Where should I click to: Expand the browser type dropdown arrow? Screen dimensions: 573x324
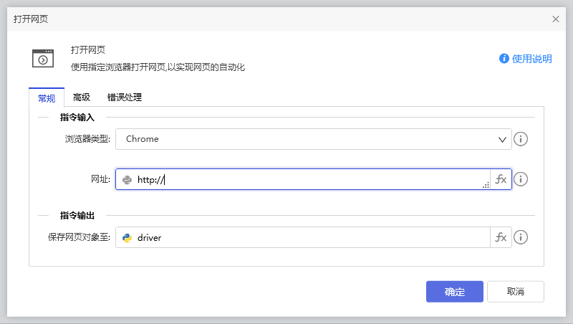click(502, 139)
